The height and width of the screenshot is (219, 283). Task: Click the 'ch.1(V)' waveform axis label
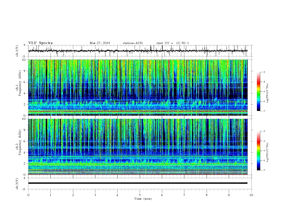tap(17, 51)
